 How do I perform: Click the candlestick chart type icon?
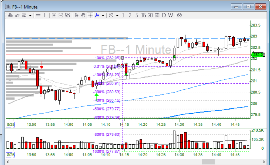[x=11, y=15]
